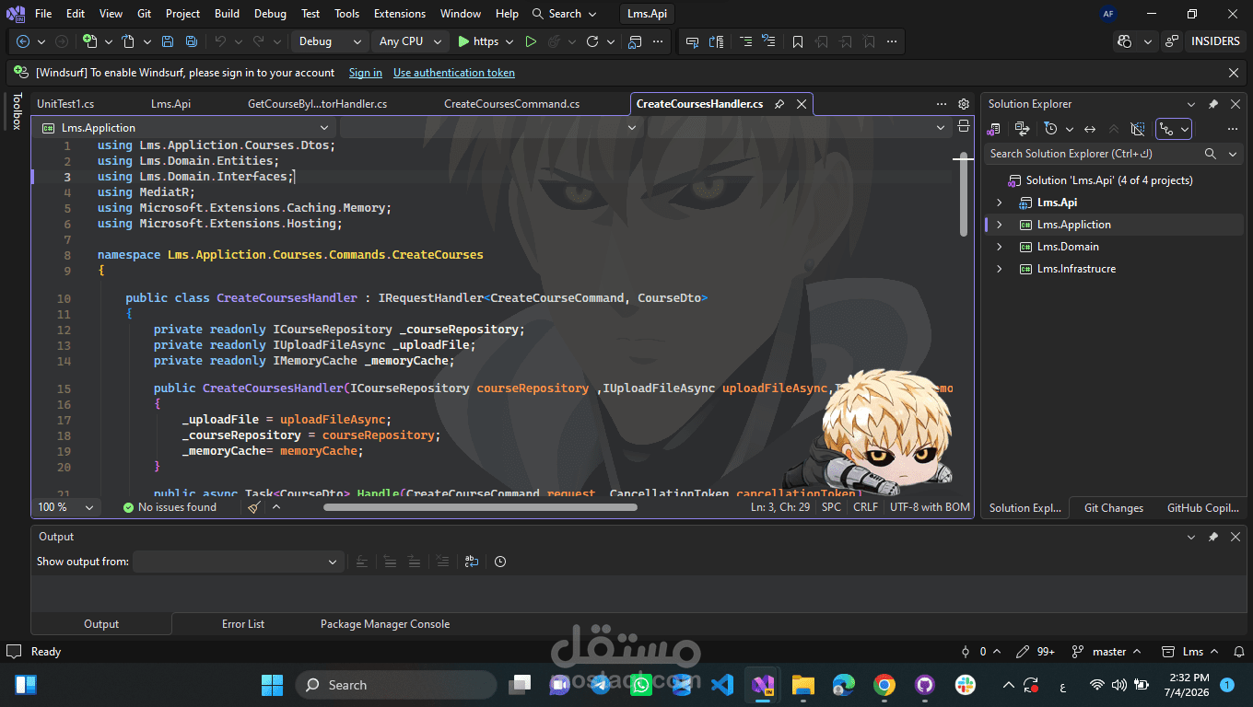1253x707 pixels.
Task: Click Pending Changes Filter icon in Solution Explorer
Action: coord(1050,129)
